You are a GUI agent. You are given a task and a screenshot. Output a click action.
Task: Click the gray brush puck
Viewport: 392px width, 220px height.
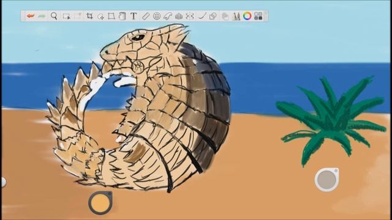326,180
